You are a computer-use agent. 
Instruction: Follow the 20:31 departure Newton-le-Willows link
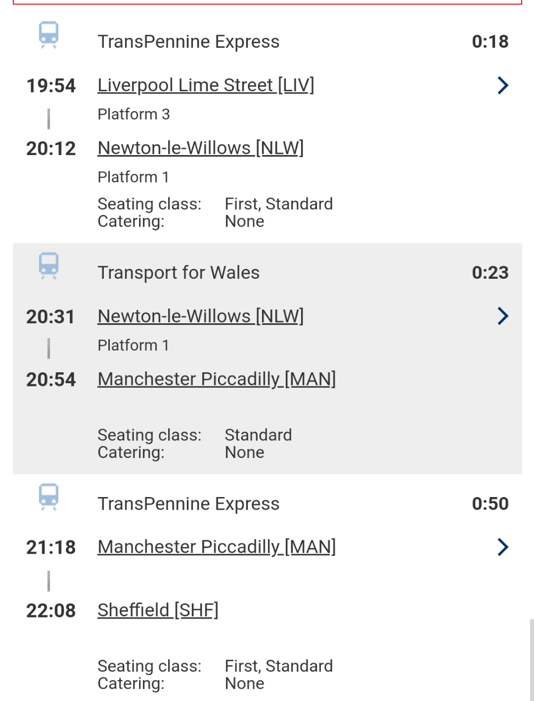200,316
